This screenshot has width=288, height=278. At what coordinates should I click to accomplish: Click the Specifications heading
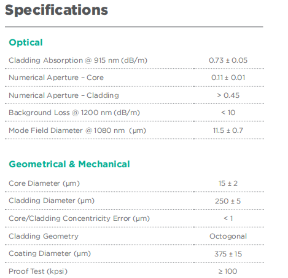56,10
